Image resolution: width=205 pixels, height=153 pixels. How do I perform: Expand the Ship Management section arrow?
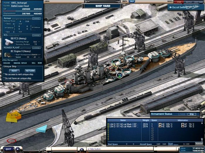(x=3, y=60)
